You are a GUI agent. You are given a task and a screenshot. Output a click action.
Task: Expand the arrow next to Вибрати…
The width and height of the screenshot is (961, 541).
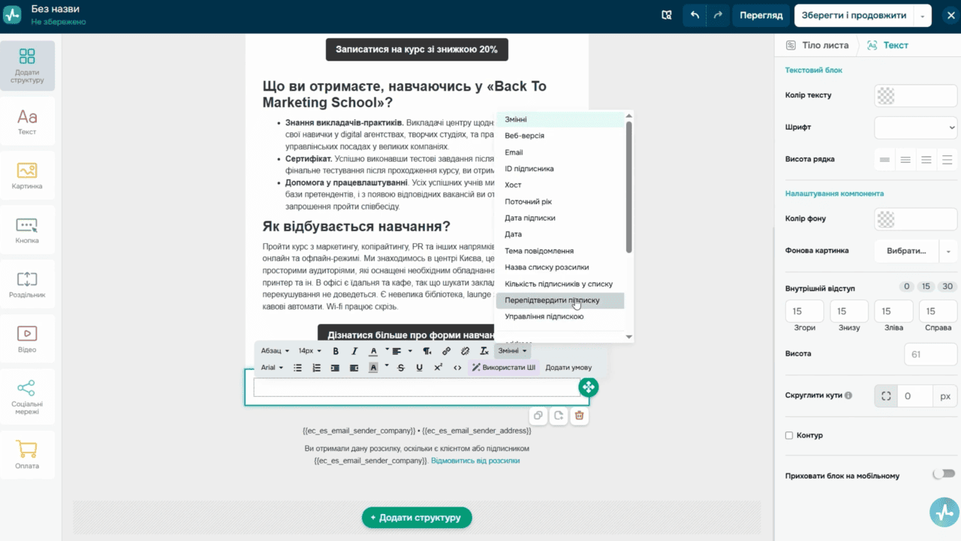[x=949, y=251]
